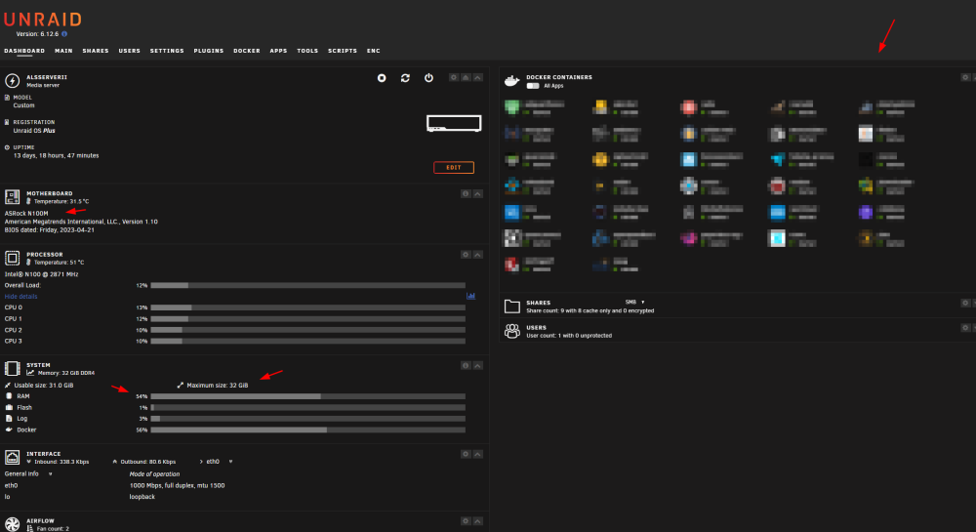Switch to the Apps tab
976x532 pixels.
pos(278,51)
